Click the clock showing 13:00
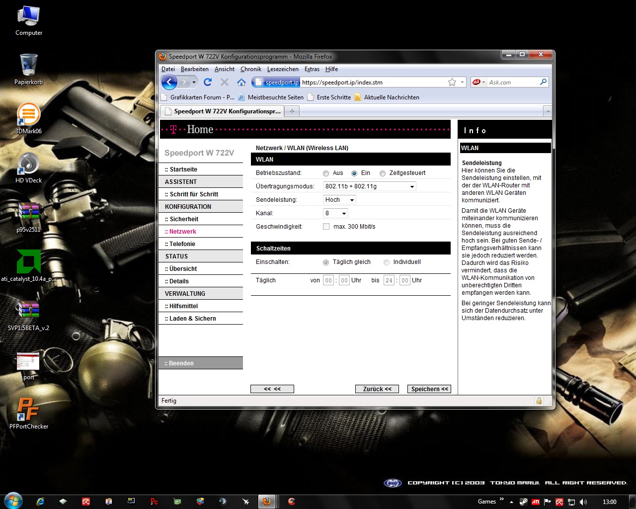The width and height of the screenshot is (636, 509). (609, 502)
